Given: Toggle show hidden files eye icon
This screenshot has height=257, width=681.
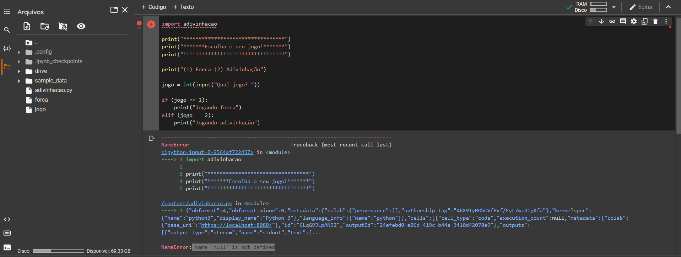Looking at the screenshot, I should coord(81,26).
